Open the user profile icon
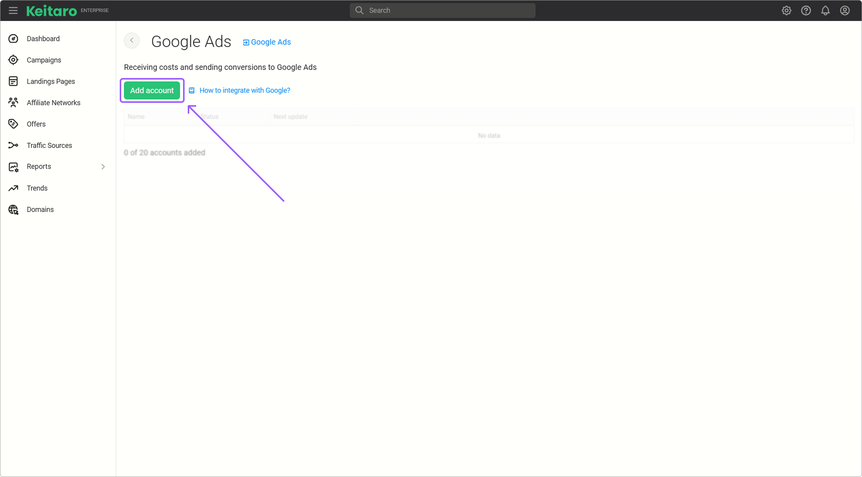This screenshot has height=477, width=862. pos(845,10)
